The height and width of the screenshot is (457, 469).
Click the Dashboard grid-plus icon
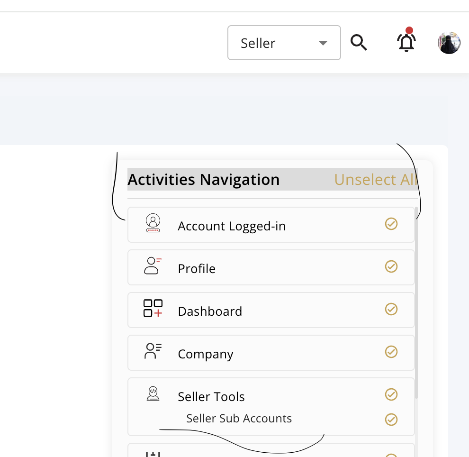click(153, 308)
